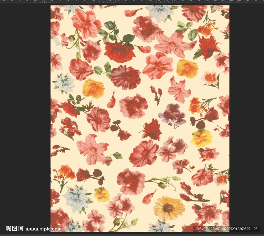Click the large yellow daisy near the canvas bottom
Viewport: 264px width, 236px height.
coord(169,208)
